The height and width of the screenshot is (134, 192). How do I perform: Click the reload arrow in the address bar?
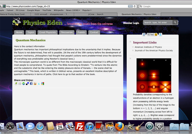[135, 6]
